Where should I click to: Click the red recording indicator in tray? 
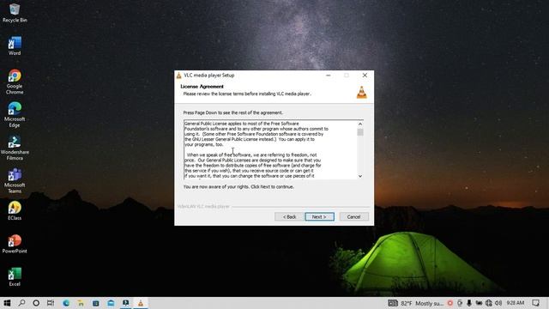point(449,303)
